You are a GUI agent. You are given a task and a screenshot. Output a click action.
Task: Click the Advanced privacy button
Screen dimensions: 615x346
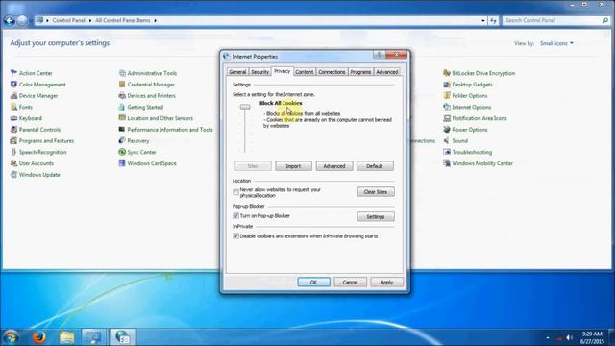[x=334, y=166]
